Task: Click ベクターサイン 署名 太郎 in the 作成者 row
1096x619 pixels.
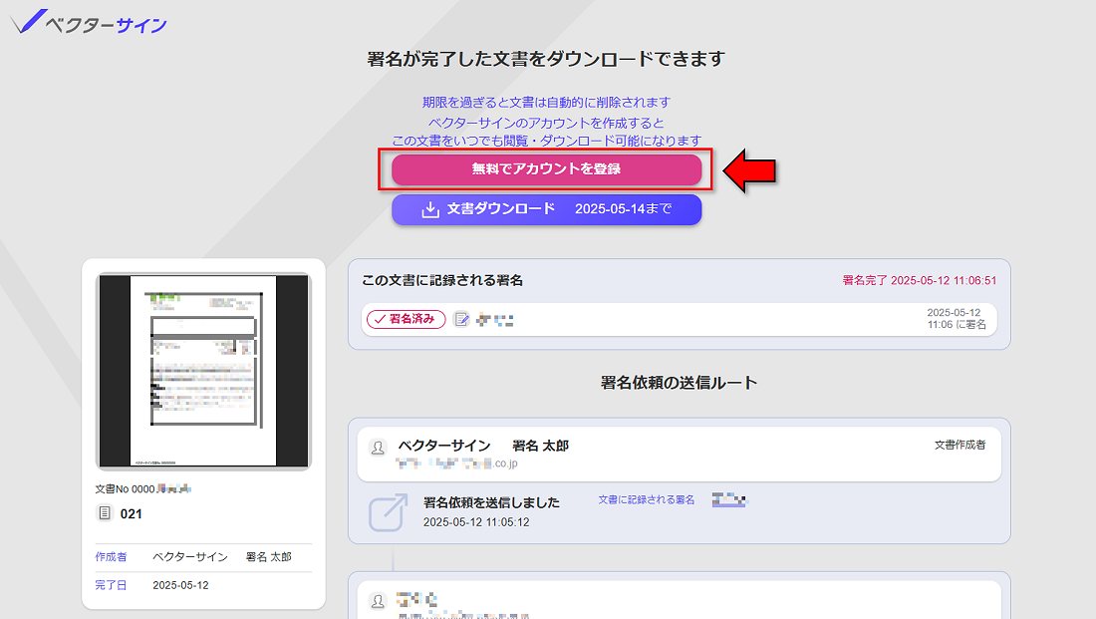Action: (222, 557)
